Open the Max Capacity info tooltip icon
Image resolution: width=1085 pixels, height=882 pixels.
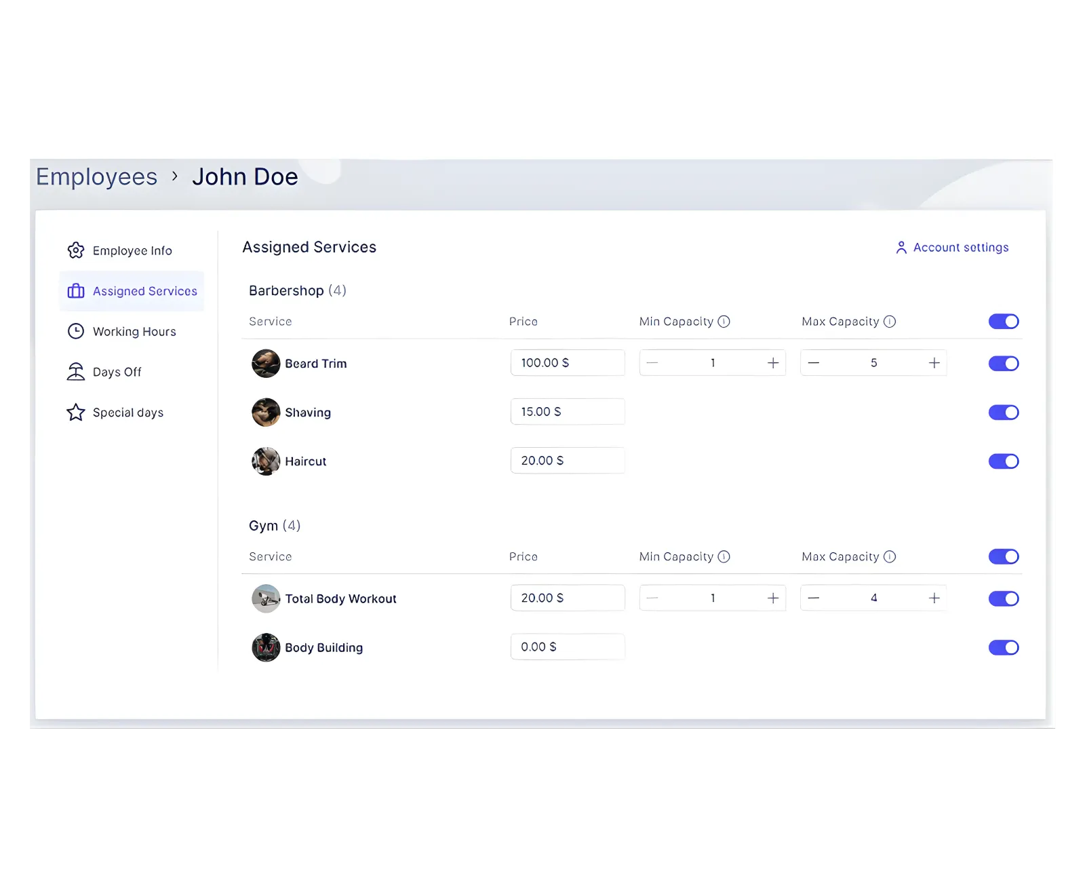tap(890, 322)
